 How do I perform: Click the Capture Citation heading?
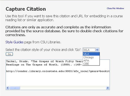[26, 9]
